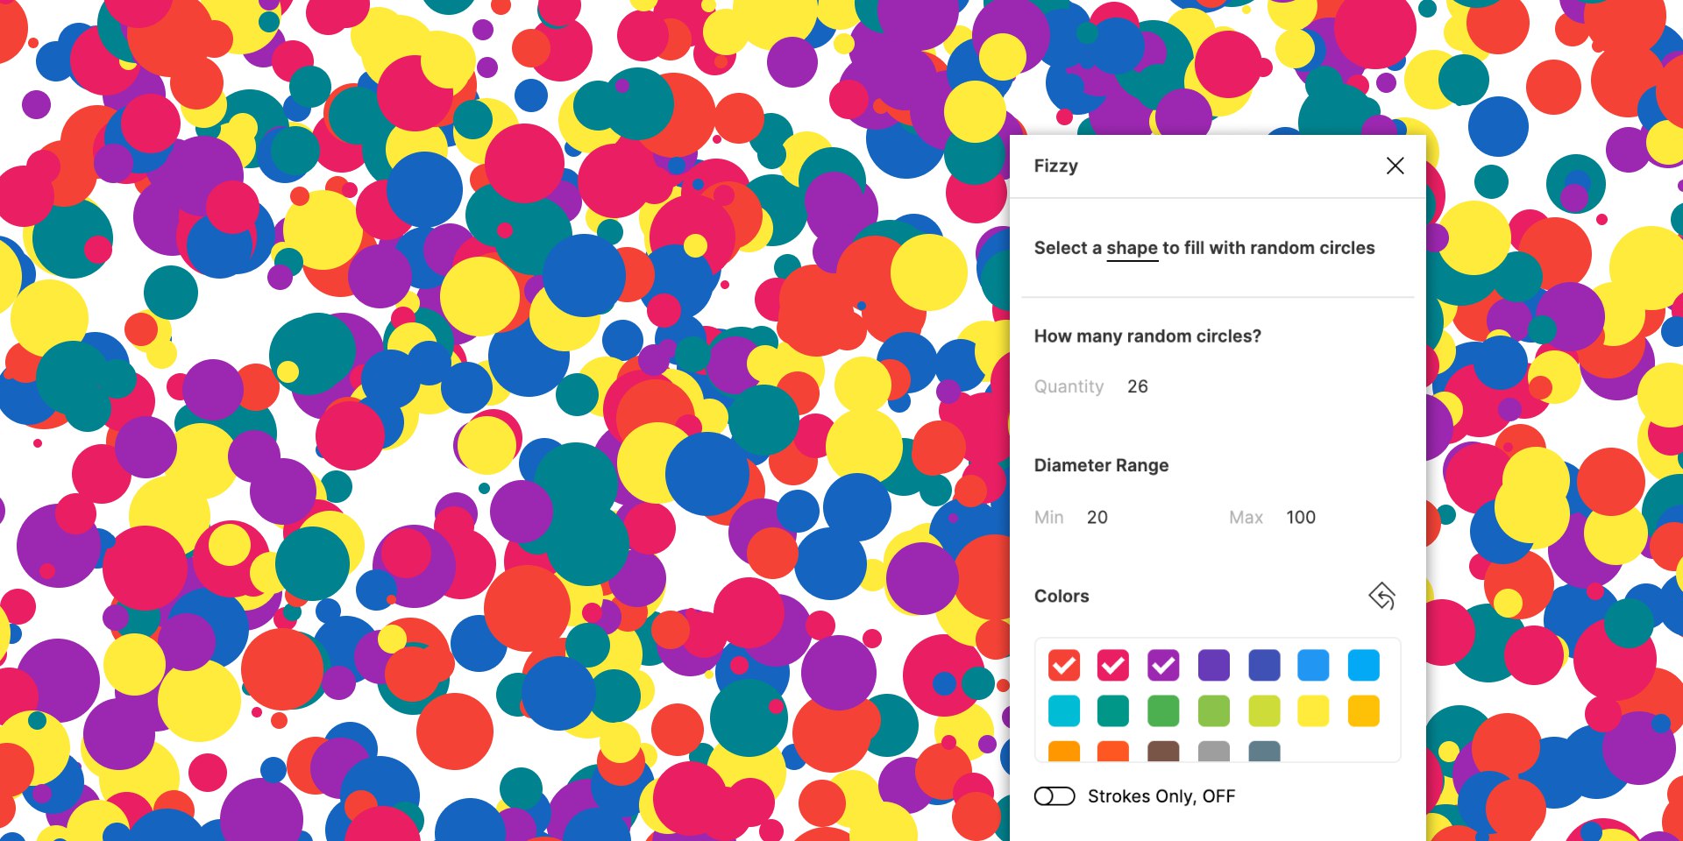Uncheck the red color swatch

coord(1064,666)
